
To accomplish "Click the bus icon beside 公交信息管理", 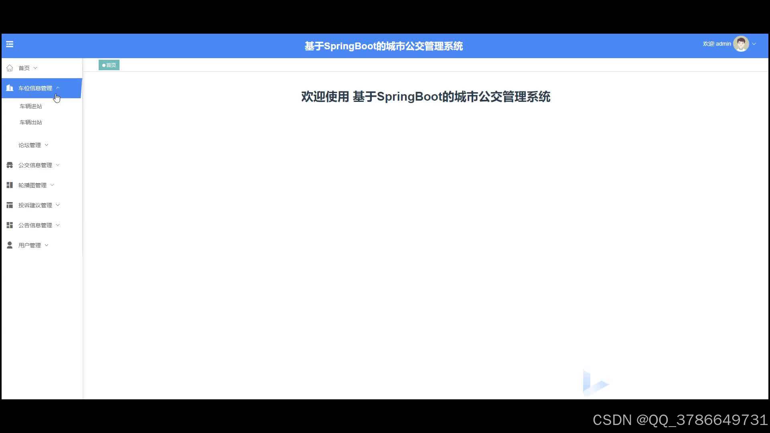I will tap(10, 165).
